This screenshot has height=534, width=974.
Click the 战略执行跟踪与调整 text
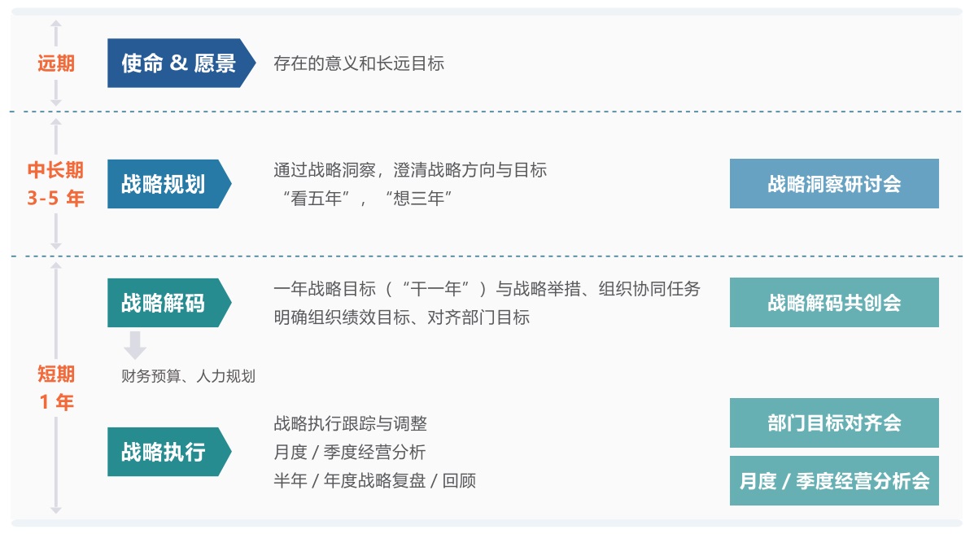351,423
